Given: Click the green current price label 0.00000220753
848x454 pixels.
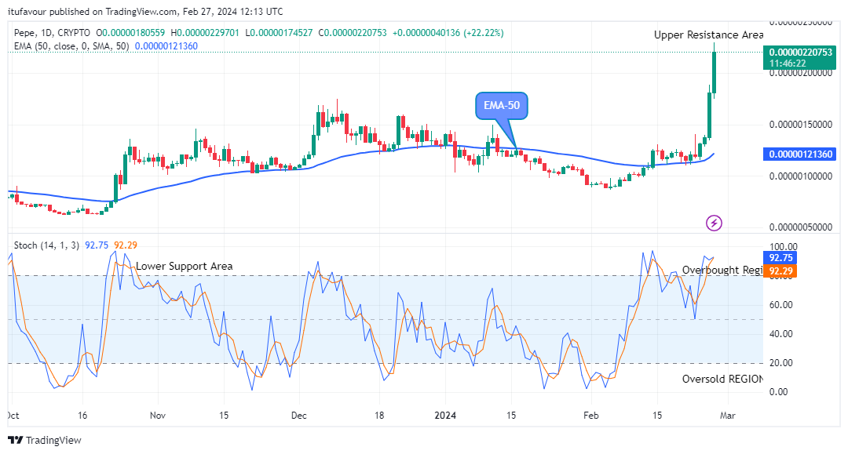Looking at the screenshot, I should (x=800, y=57).
